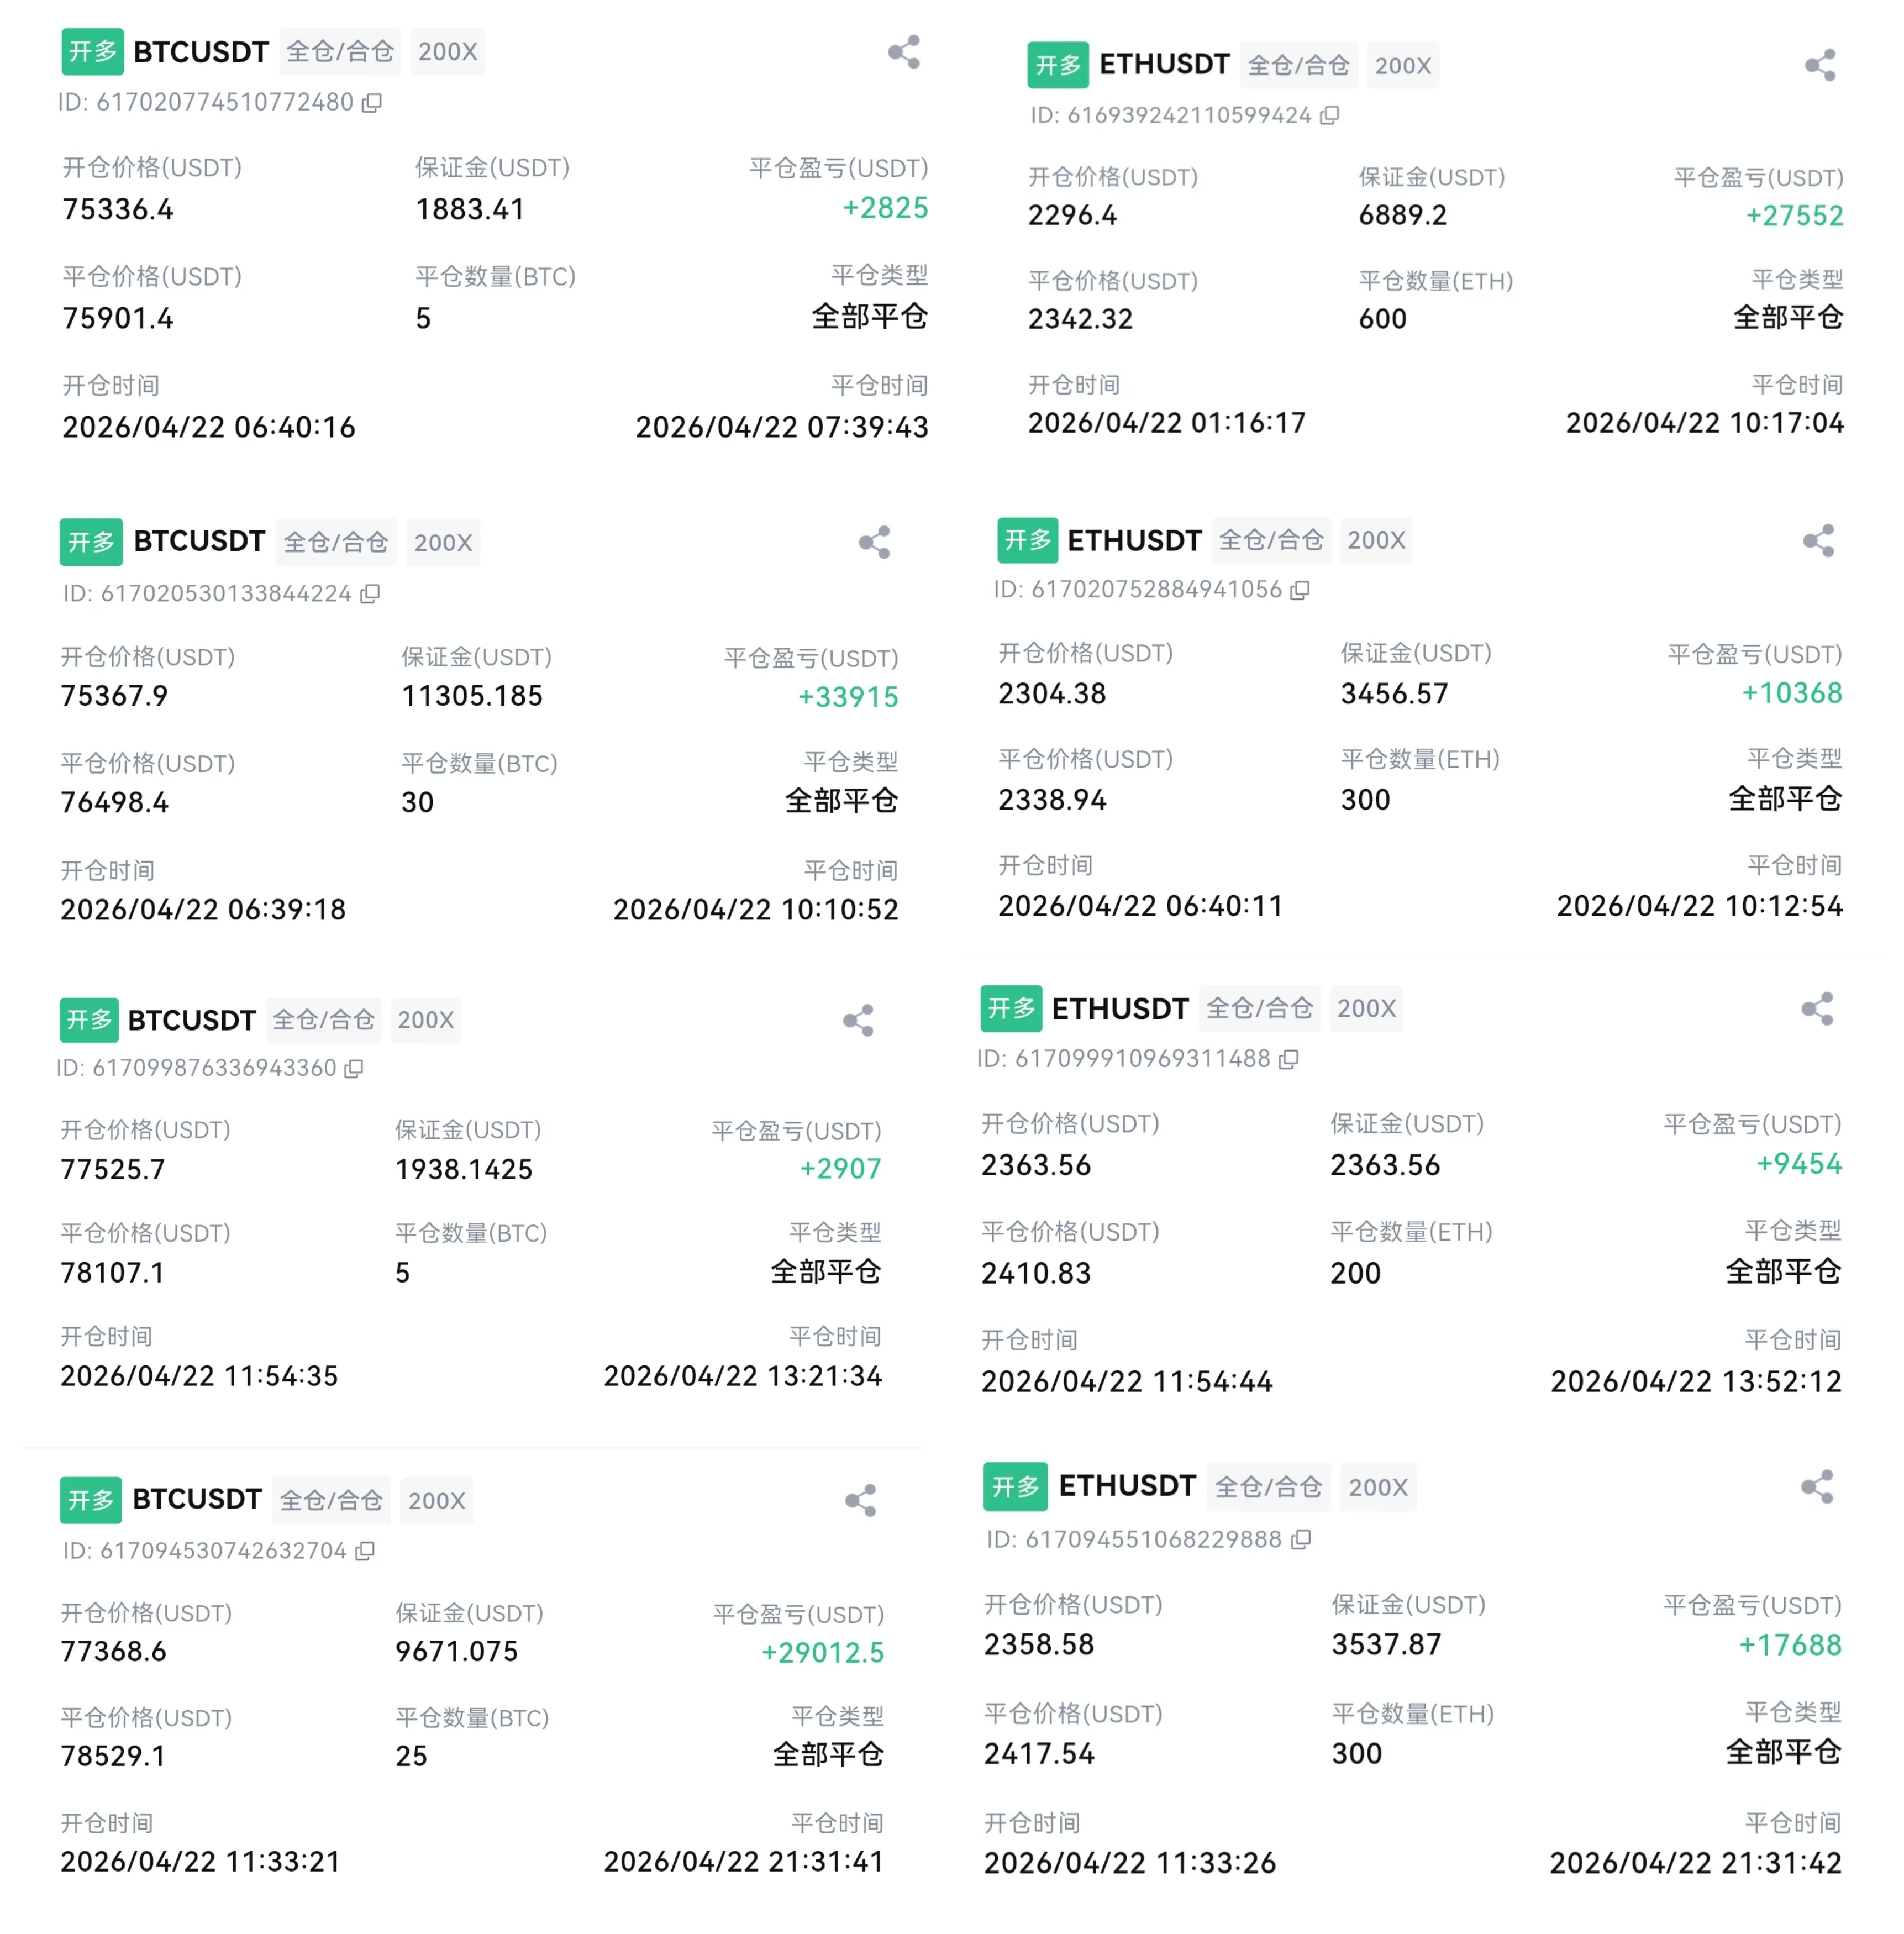Share the ETHUSDT trade with profit +27552
This screenshot has height=1934, width=1904.
pos(1819,66)
